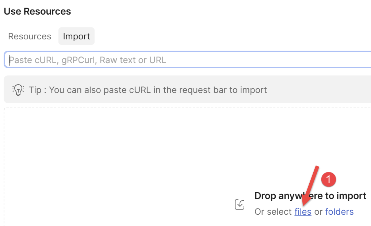Click the word 'Tip' in the banner
This screenshot has height=226, width=371.
pos(35,90)
